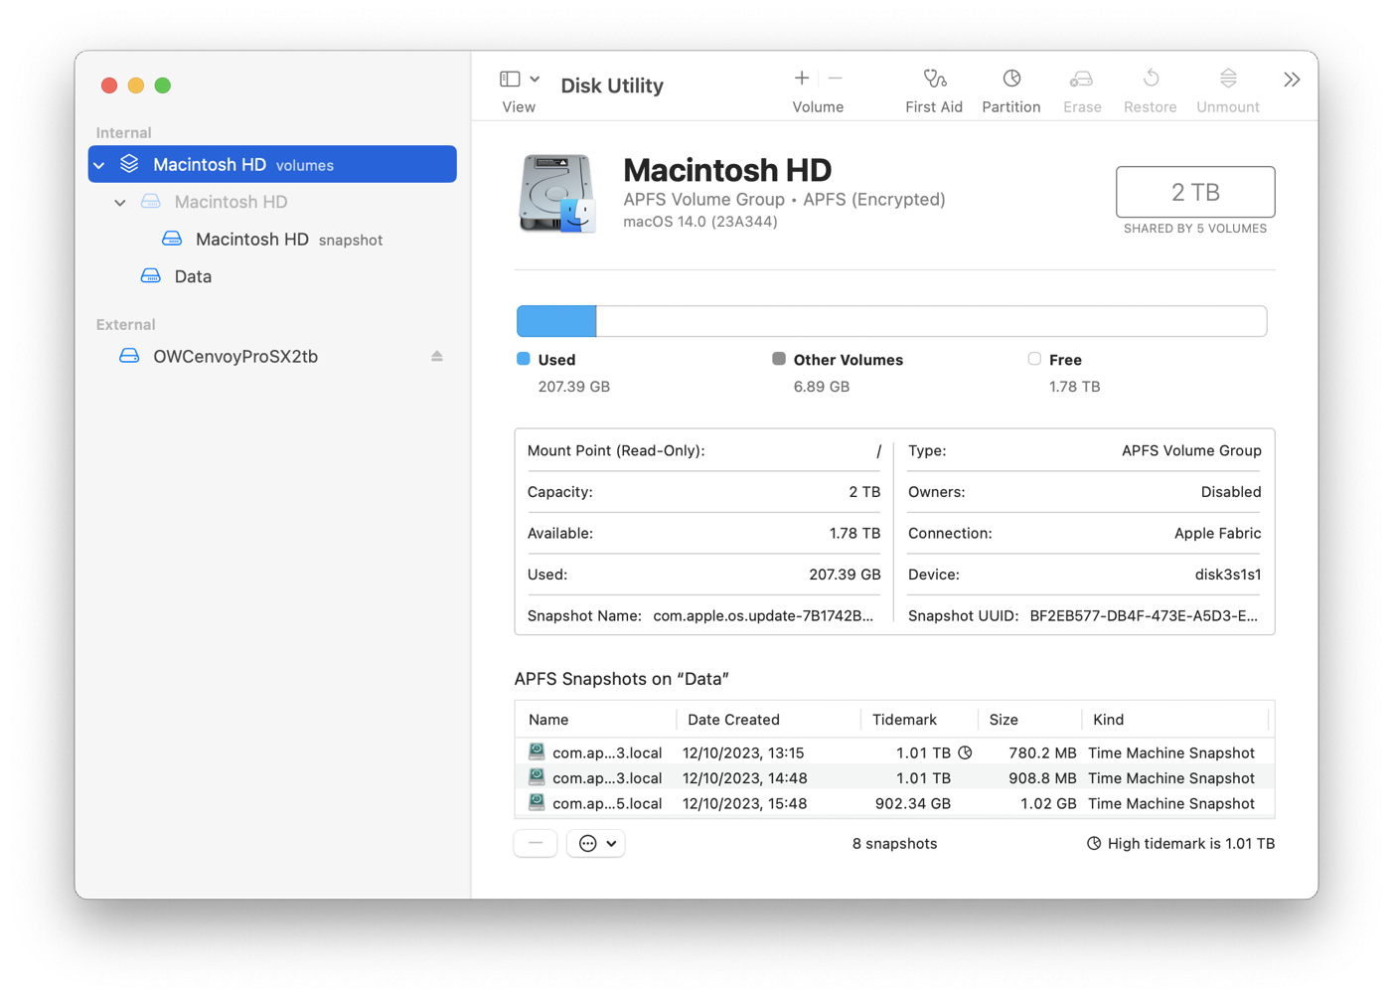The height and width of the screenshot is (998, 1393).
Task: Click the First Aid stethoscope icon
Action: pyautogui.click(x=934, y=80)
